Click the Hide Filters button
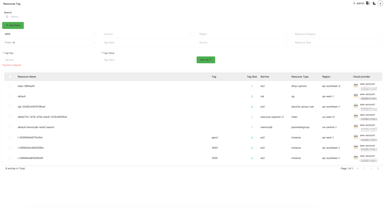Image resolution: width=384 pixels, height=208 pixels. [13, 25]
